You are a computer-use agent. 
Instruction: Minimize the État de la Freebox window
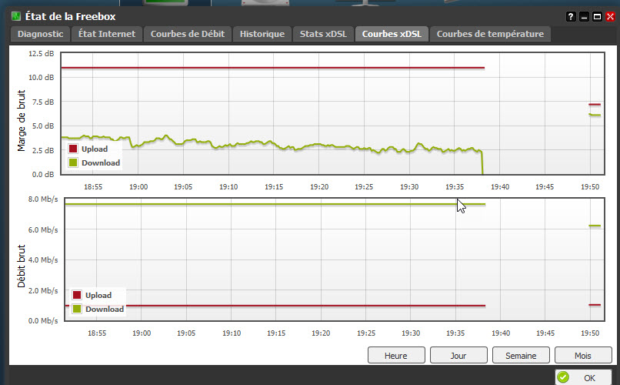tap(584, 16)
